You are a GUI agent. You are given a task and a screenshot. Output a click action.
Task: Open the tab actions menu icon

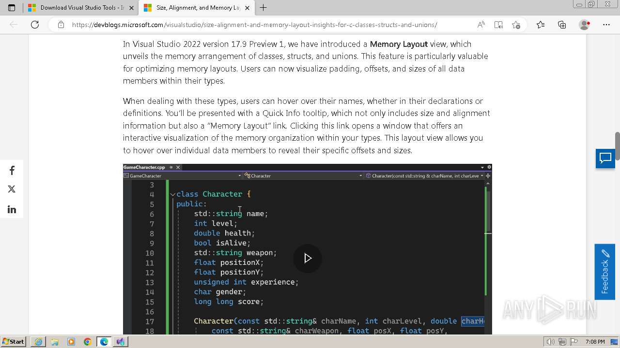[x=12, y=8]
